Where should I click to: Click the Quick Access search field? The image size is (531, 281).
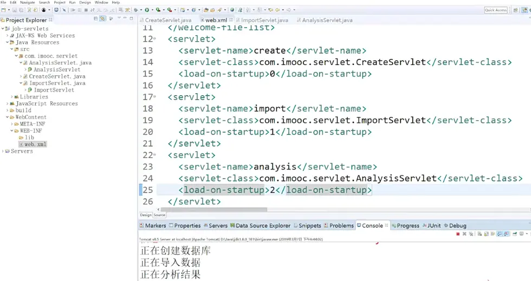pos(496,10)
